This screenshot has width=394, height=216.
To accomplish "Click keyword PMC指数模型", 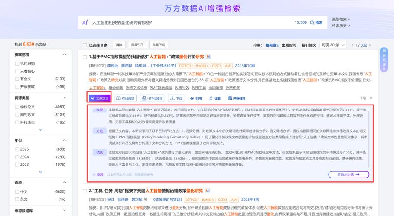I will (x=161, y=88).
